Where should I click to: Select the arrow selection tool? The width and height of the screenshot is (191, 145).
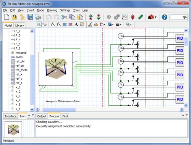pyautogui.click(x=39, y=24)
